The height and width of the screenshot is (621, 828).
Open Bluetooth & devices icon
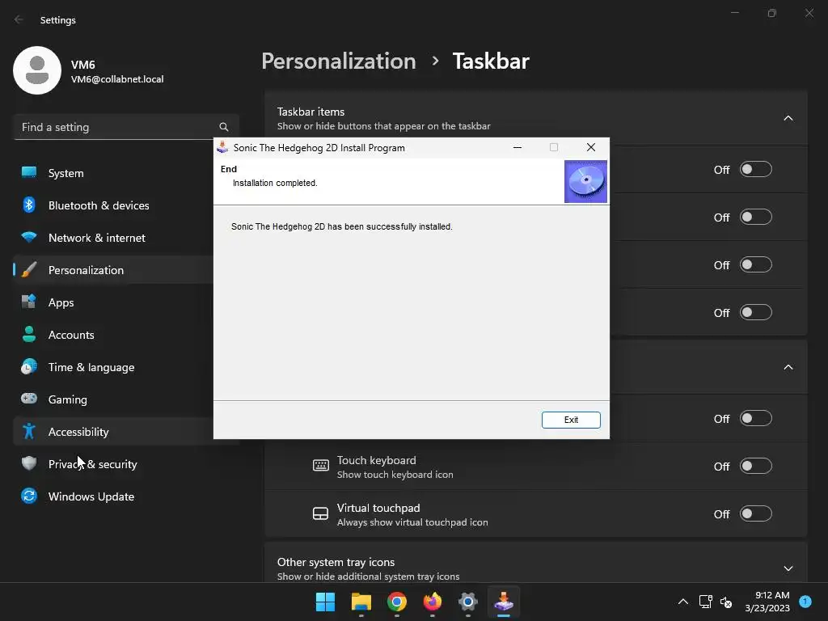(29, 205)
